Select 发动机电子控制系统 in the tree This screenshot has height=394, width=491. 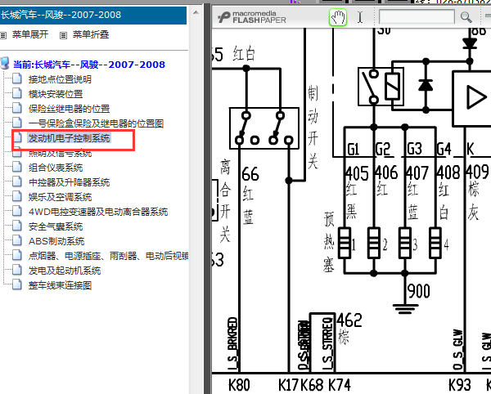69,138
